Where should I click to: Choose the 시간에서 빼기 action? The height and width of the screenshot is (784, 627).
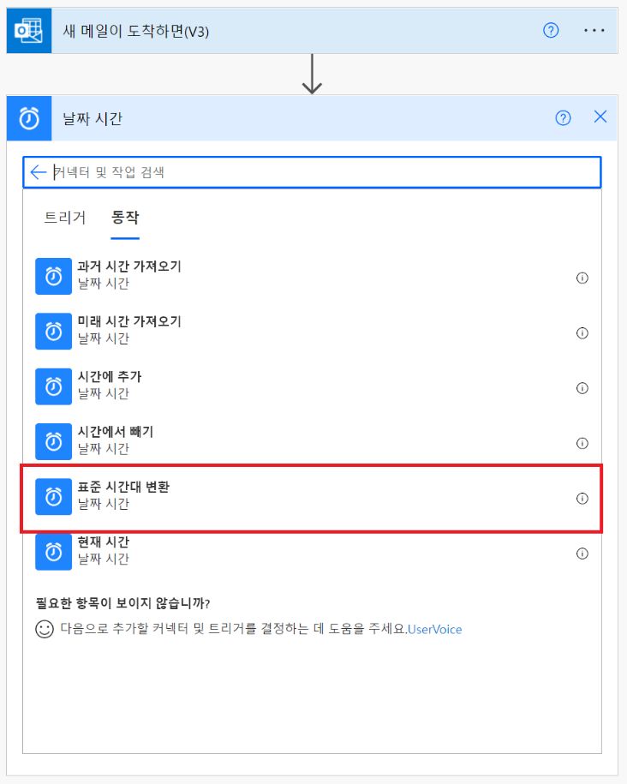312,440
